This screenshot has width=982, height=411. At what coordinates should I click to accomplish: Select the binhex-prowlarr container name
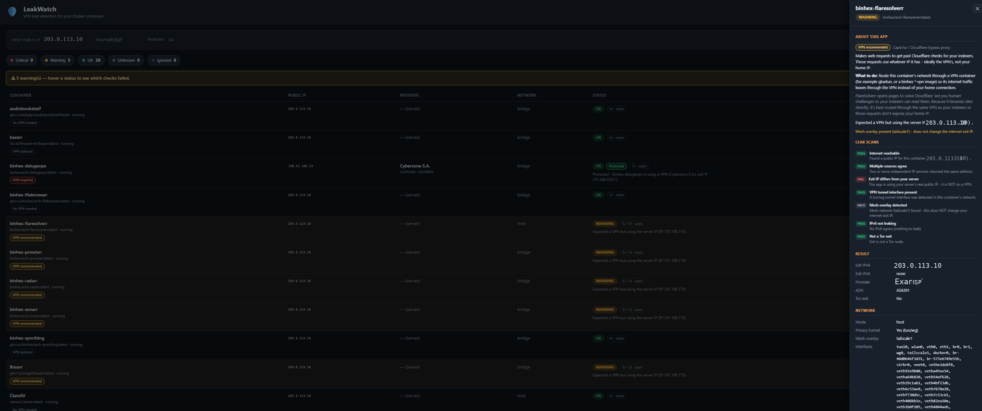[26, 252]
